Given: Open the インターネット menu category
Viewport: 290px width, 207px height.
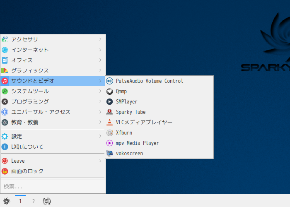Looking at the screenshot, I should pos(53,50).
